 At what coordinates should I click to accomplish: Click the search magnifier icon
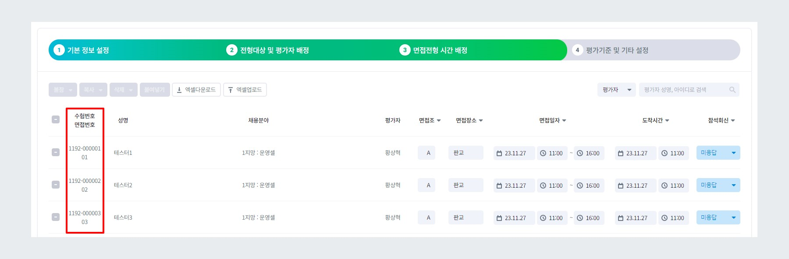pos(733,89)
